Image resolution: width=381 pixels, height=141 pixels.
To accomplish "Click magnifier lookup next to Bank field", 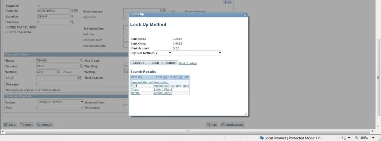I will coord(81,61).
